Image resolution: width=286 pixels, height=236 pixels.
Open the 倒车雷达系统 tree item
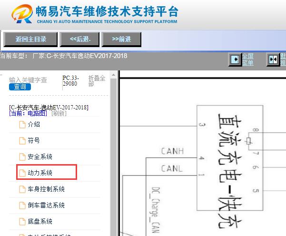[46, 205]
